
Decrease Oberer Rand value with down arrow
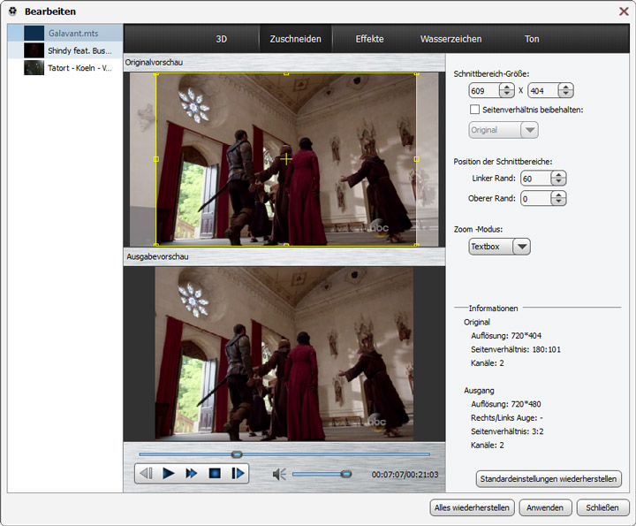[558, 202]
